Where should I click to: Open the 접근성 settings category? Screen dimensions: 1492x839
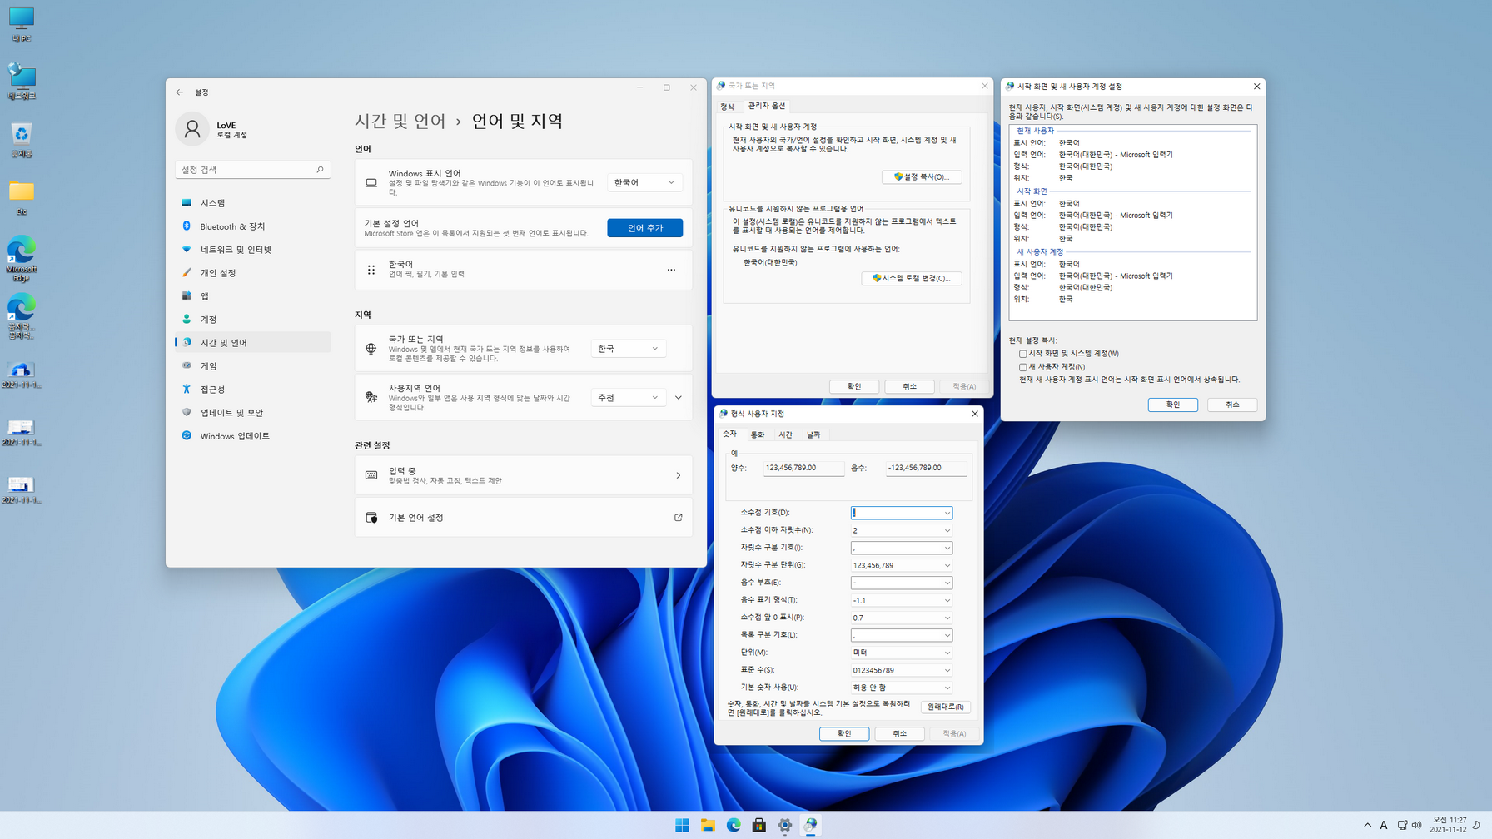[x=252, y=390]
